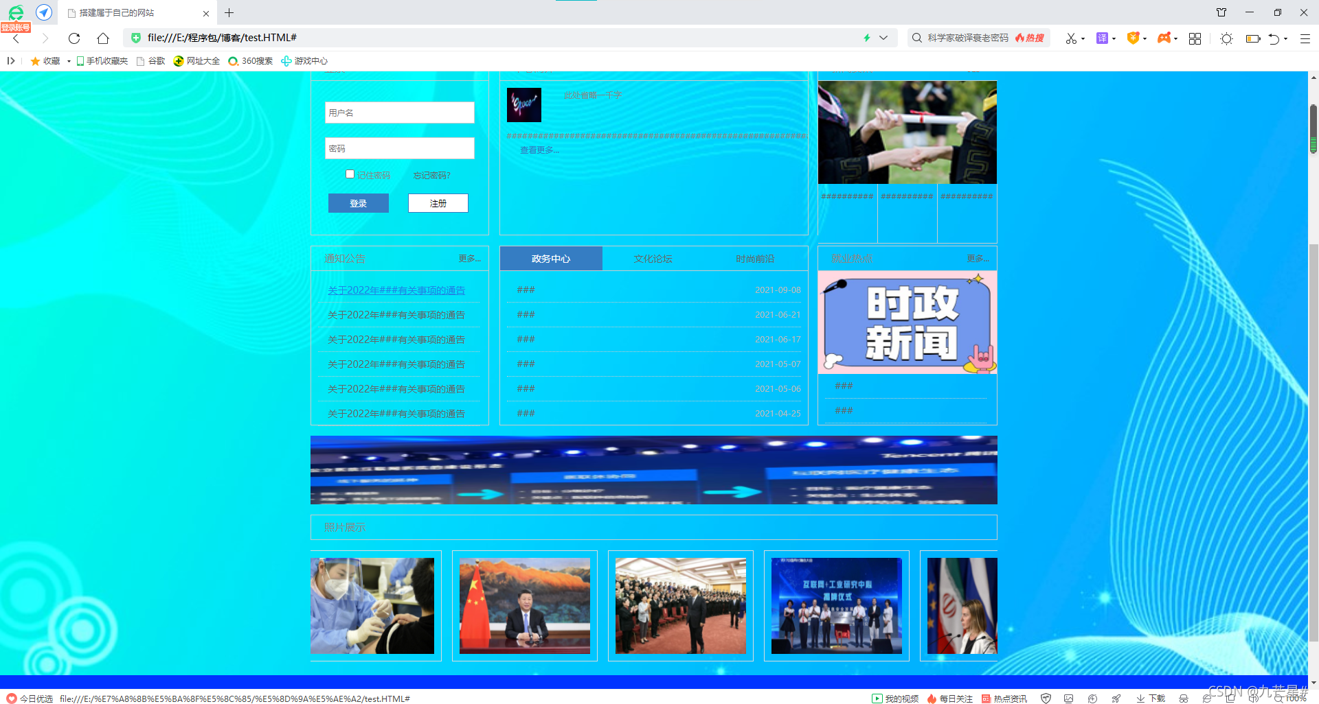Expand the address bar dropdown chevron
The image size is (1319, 704).
pyautogui.click(x=883, y=38)
